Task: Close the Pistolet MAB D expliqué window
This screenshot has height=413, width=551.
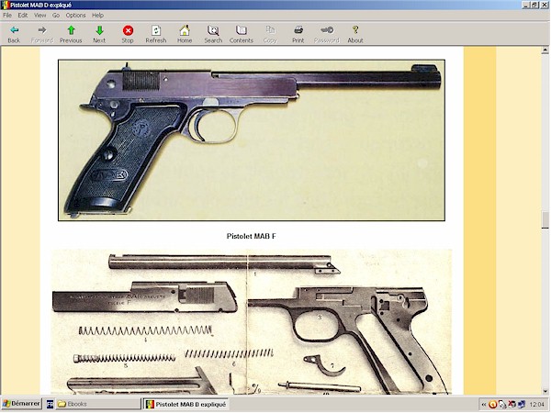Action: [545, 5]
